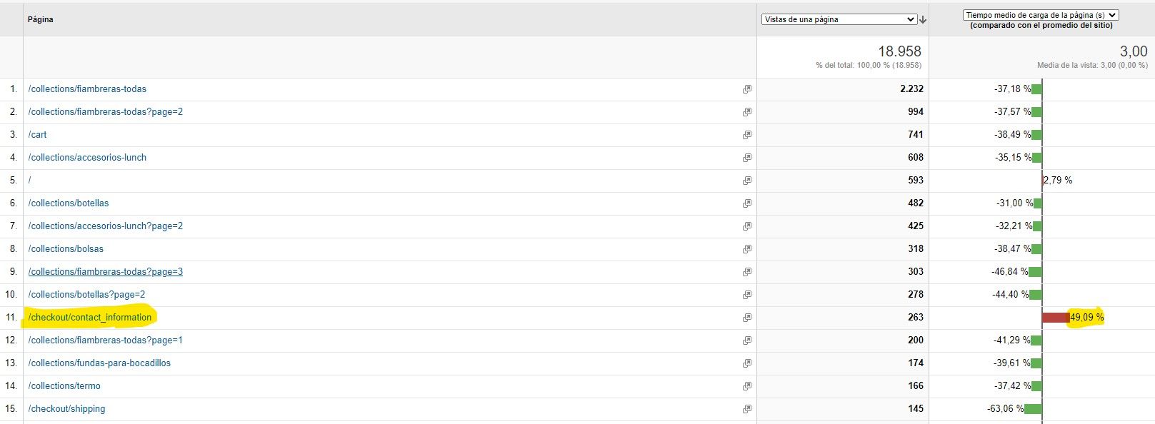Click external link icon beside /checkout/contact_information
This screenshot has height=424, width=1155.
tap(747, 318)
